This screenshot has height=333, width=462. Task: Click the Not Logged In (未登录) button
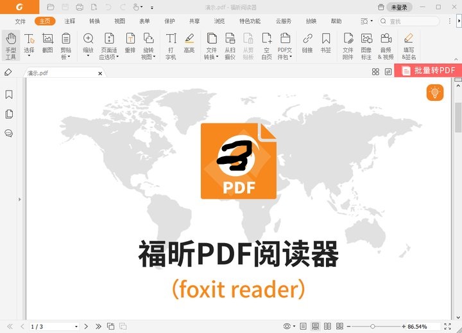click(x=399, y=7)
